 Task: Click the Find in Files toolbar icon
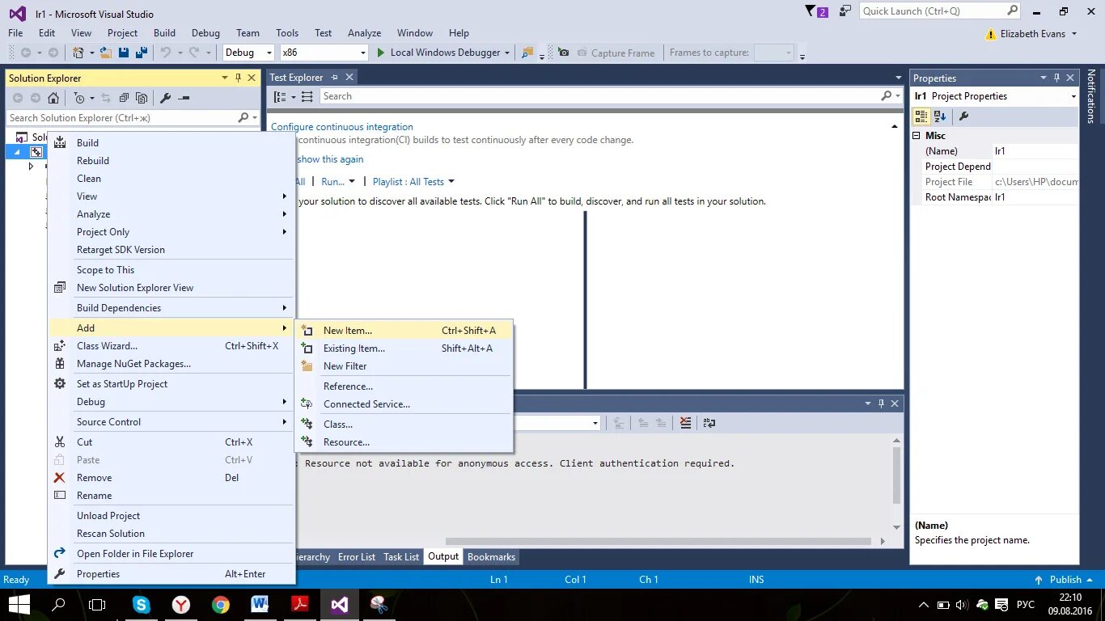[x=527, y=53]
